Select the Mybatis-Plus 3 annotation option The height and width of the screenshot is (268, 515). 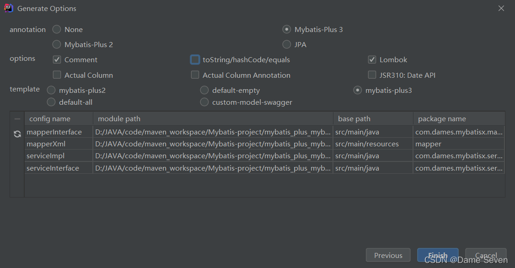[x=287, y=30]
